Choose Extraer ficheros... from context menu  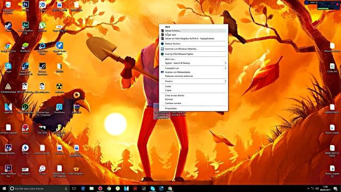tap(193, 31)
